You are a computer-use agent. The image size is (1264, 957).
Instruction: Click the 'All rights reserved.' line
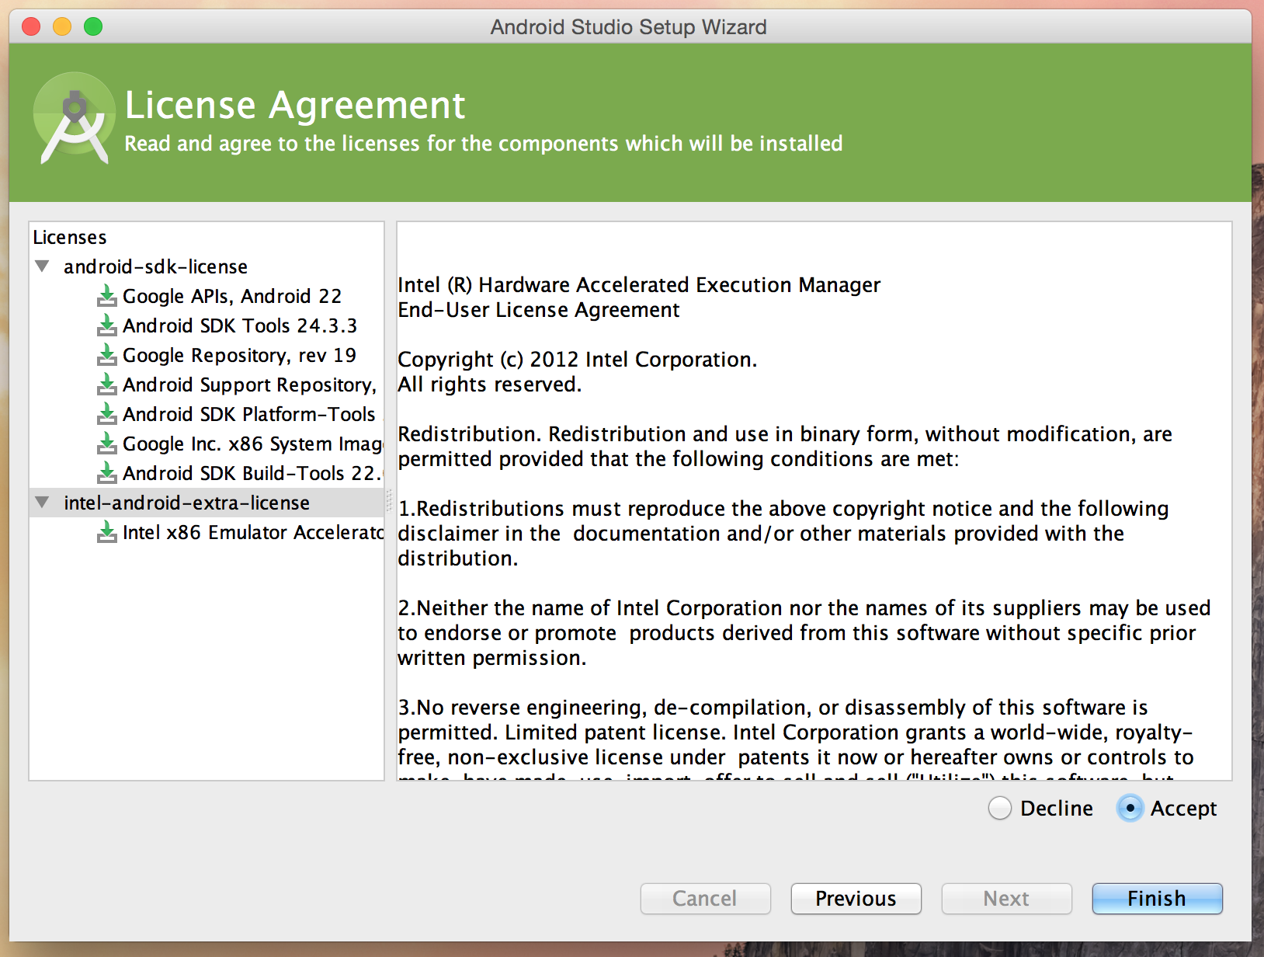pos(489,385)
